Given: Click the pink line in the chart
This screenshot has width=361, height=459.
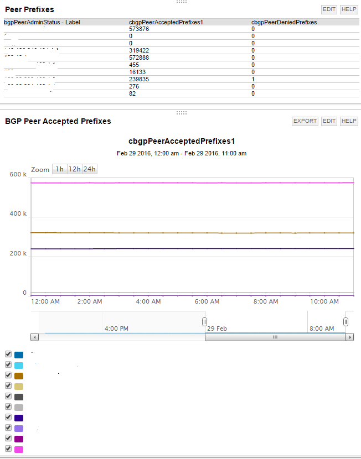Looking at the screenshot, I should pyautogui.click(x=192, y=182).
